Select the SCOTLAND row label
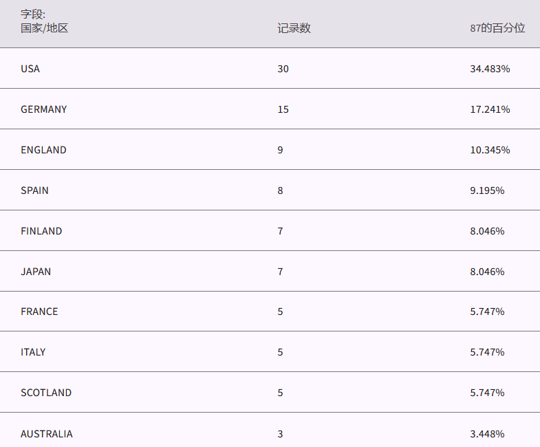 pyautogui.click(x=46, y=393)
